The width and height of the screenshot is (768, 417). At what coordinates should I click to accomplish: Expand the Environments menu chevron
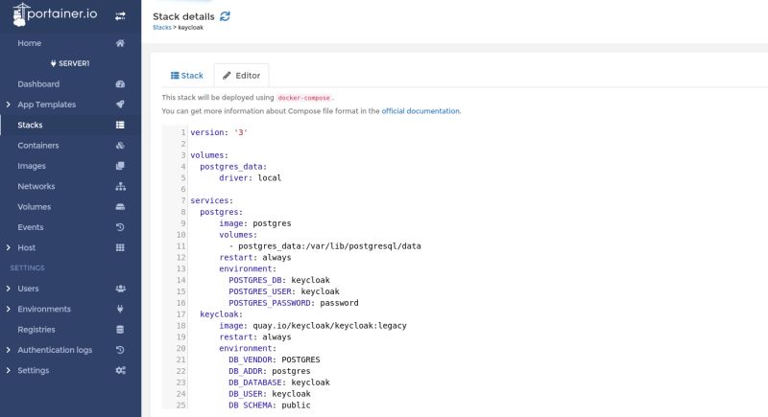click(x=9, y=309)
